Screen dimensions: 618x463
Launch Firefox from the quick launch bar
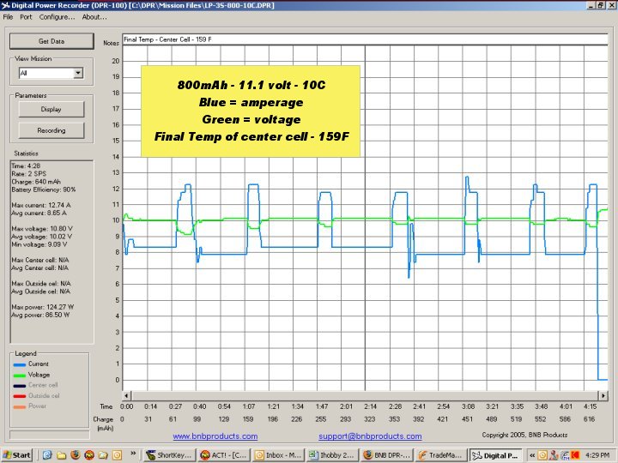76,455
